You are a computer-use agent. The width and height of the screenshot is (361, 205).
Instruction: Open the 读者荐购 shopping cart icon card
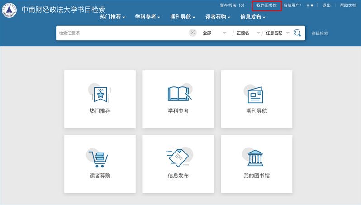click(x=100, y=164)
